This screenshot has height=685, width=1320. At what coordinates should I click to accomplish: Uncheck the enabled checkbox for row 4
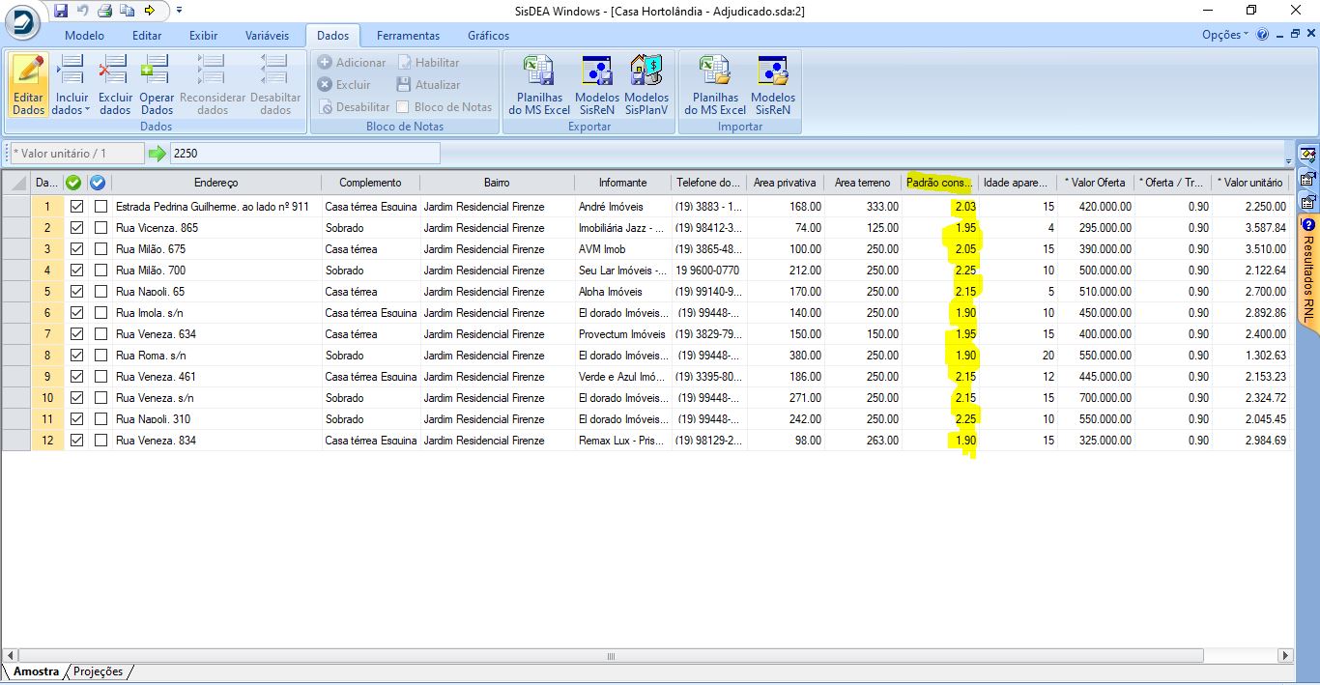pyautogui.click(x=76, y=270)
